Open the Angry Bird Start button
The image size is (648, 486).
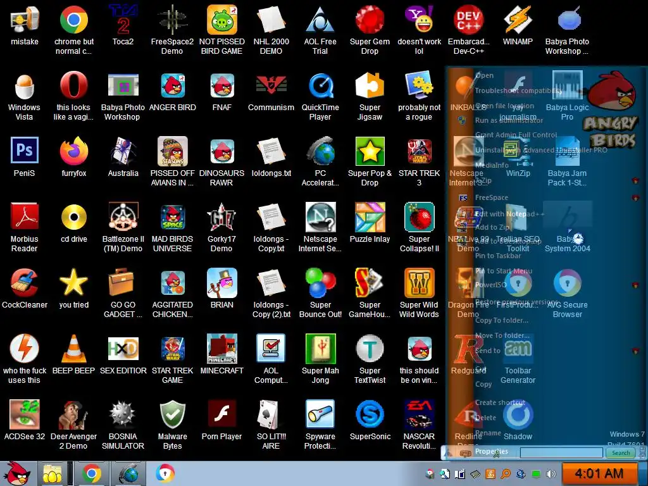(x=17, y=473)
